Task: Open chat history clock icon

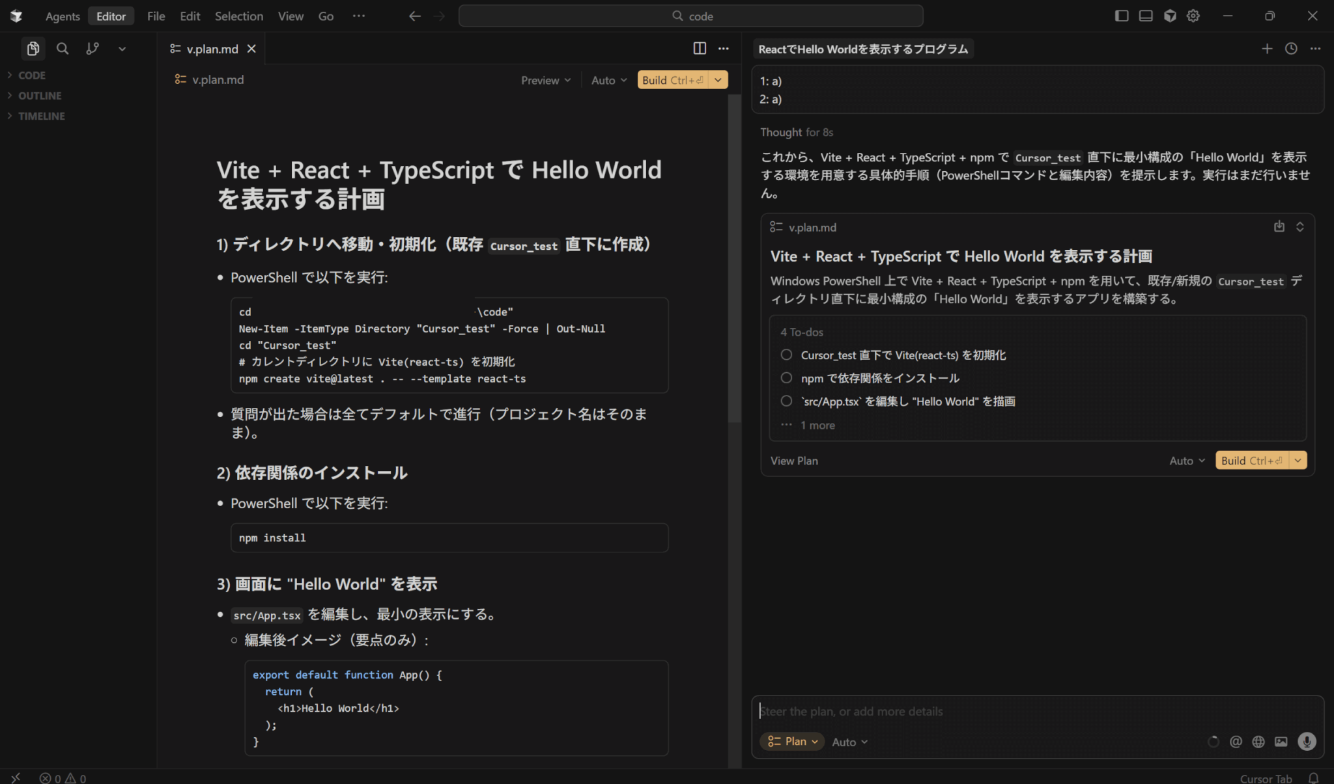Action: click(x=1291, y=49)
